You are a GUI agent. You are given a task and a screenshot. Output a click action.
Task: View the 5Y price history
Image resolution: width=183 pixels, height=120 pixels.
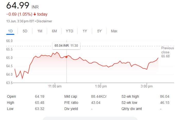(99, 31)
